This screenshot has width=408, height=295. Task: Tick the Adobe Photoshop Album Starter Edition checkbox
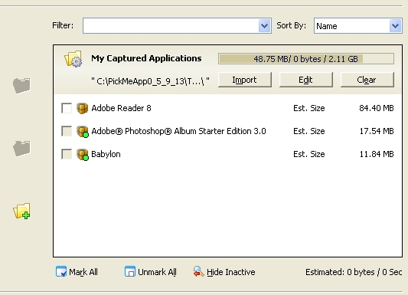pos(67,131)
